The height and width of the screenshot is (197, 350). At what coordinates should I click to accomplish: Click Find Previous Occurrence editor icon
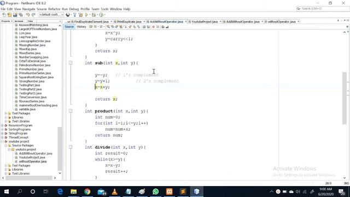point(112,27)
